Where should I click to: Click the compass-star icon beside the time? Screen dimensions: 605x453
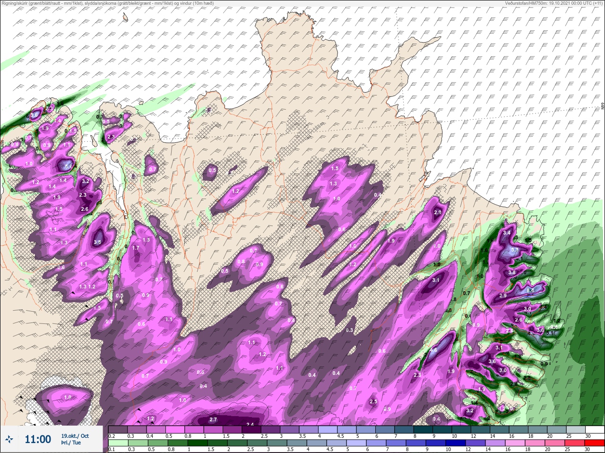9,440
